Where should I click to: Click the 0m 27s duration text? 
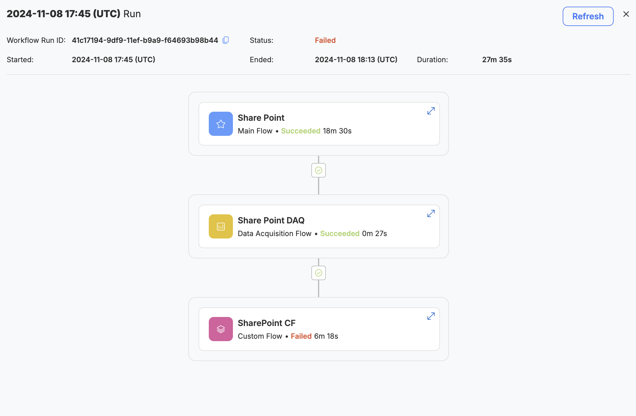(x=374, y=233)
